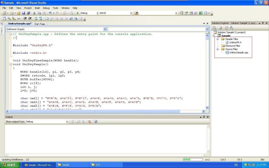
Task: Close the active document tab
Action: [x=207, y=23]
